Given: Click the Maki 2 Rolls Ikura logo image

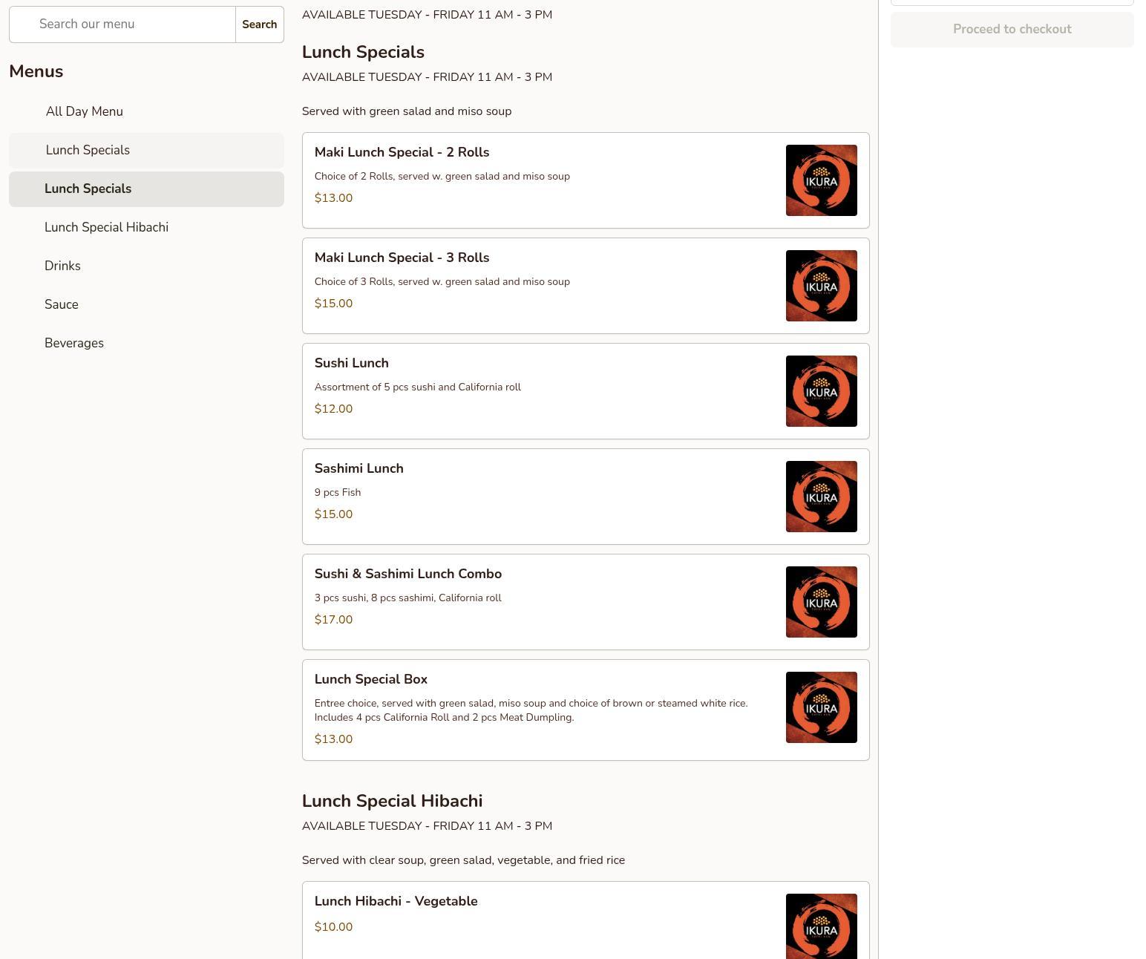Looking at the screenshot, I should [x=821, y=180].
